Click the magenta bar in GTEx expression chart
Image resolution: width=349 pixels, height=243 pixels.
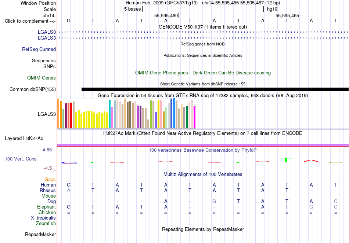pos(194,117)
